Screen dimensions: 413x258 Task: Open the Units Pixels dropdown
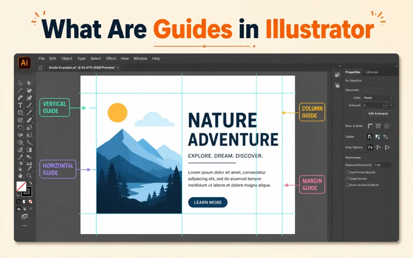pyautogui.click(x=378, y=98)
